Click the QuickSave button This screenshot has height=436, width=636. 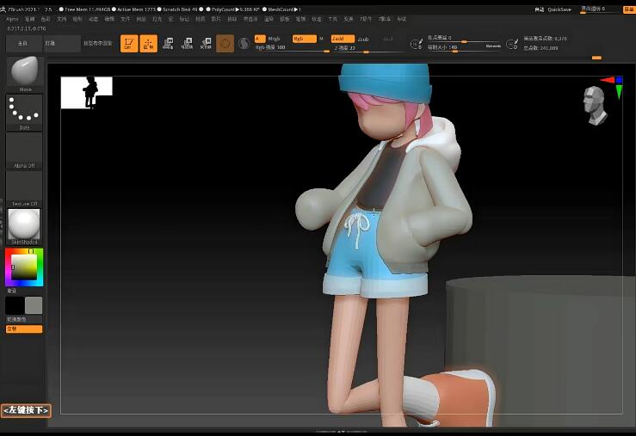click(559, 9)
